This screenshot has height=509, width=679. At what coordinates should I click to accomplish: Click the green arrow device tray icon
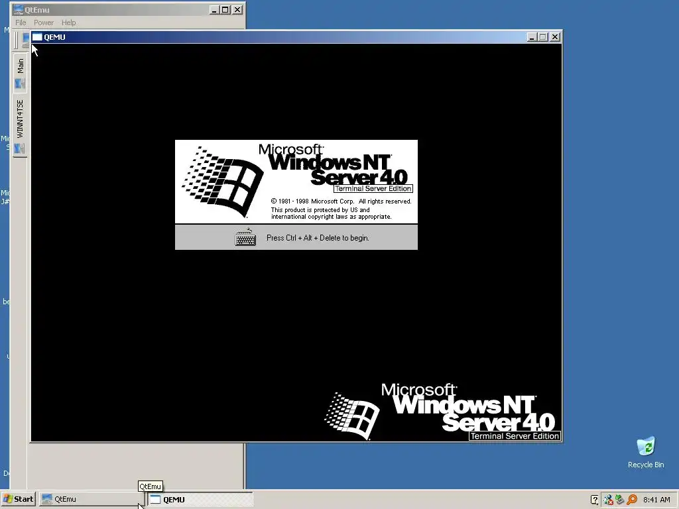coord(620,500)
